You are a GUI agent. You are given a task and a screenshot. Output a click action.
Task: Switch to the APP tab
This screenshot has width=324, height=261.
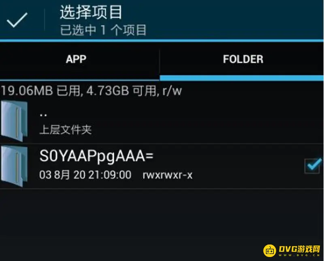tap(76, 59)
